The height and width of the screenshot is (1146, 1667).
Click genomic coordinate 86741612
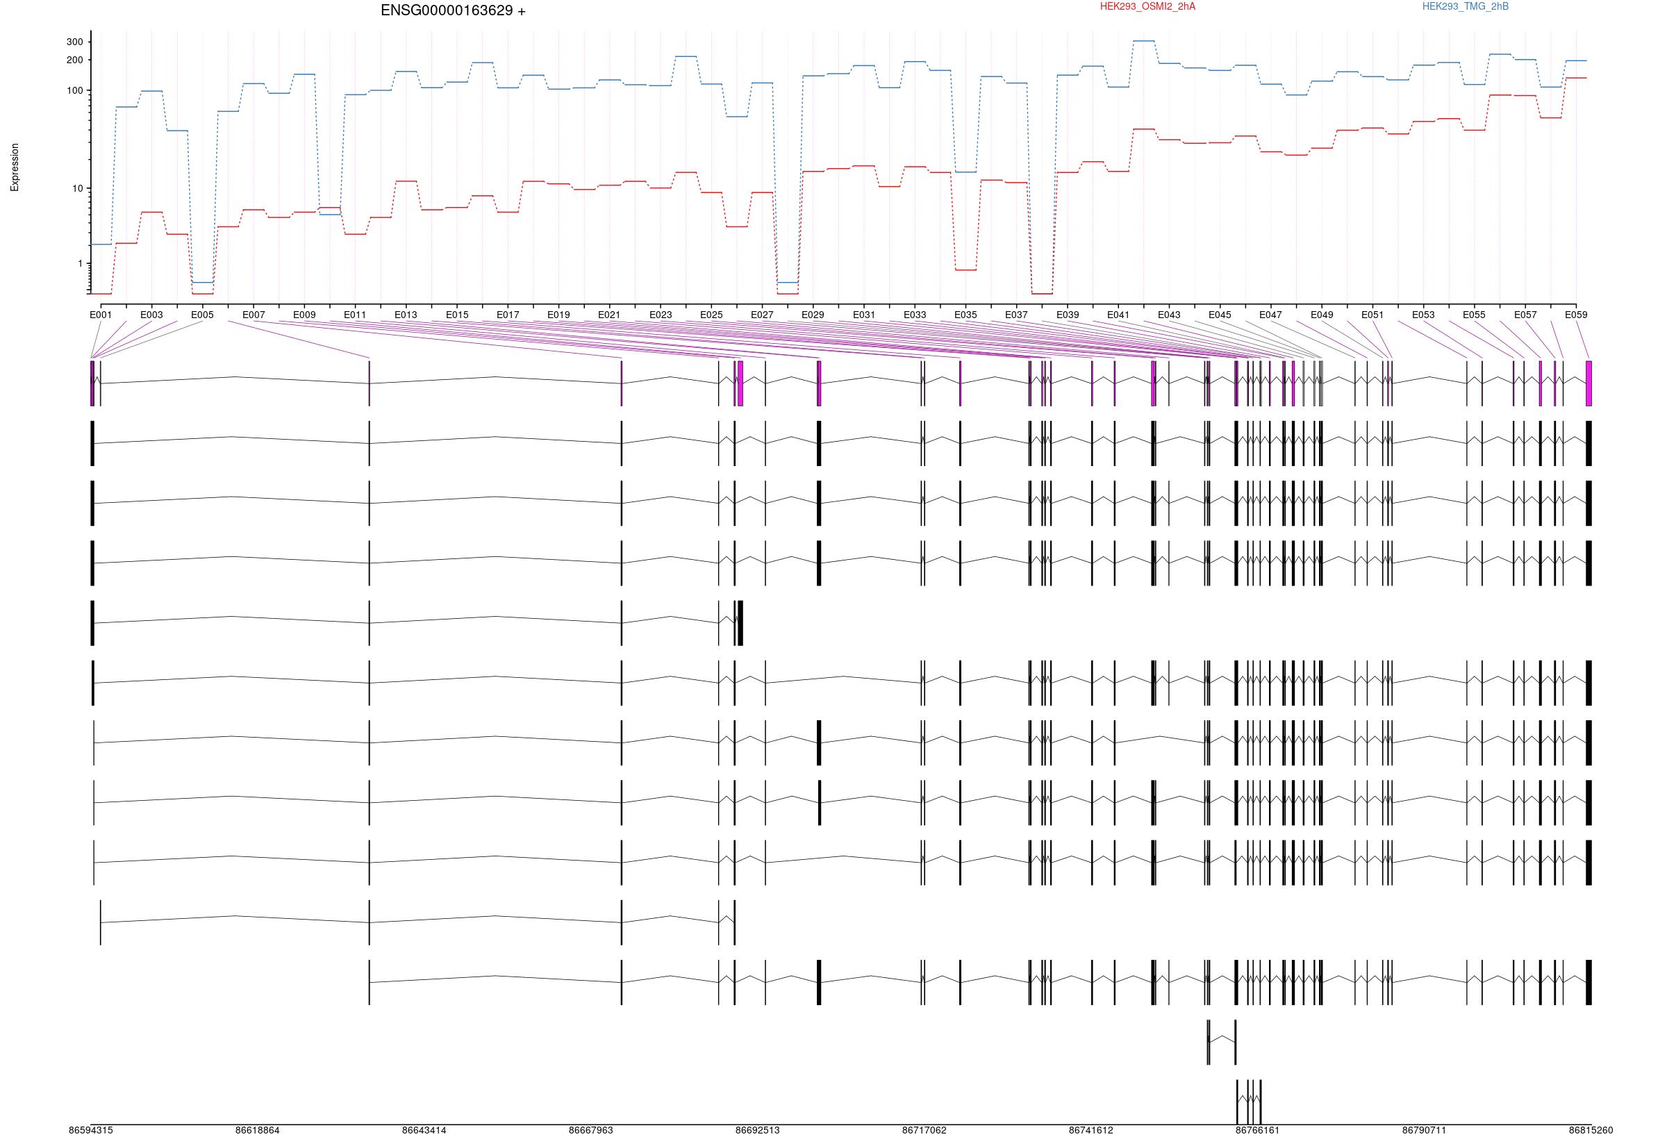pyautogui.click(x=1091, y=1130)
